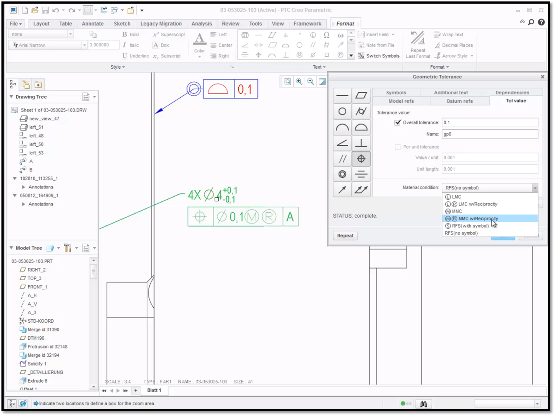Toggle the Overall tolerance checkbox

(397, 123)
